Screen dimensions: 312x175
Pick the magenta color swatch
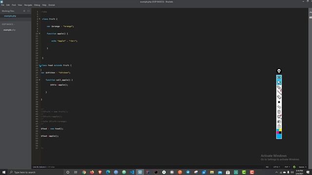(x=278, y=133)
